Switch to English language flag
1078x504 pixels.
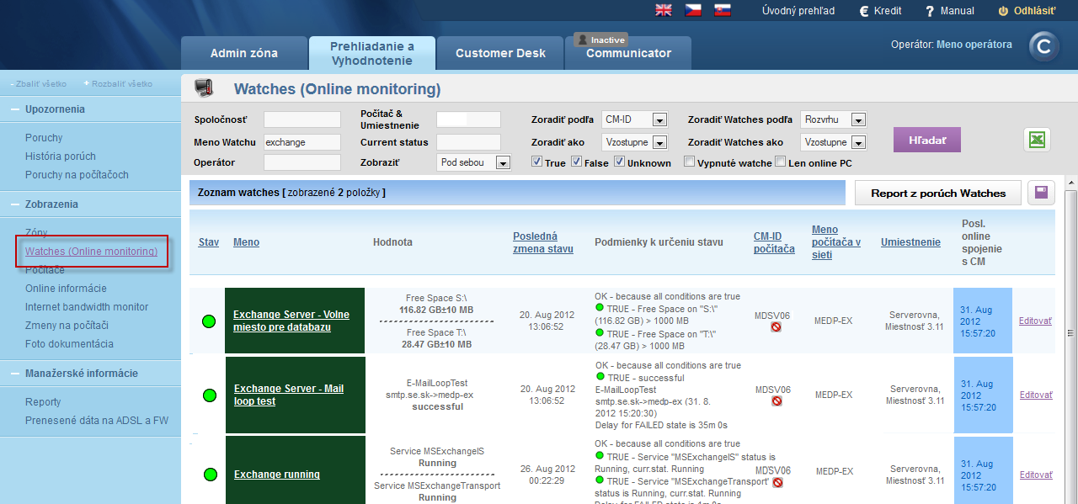point(664,11)
